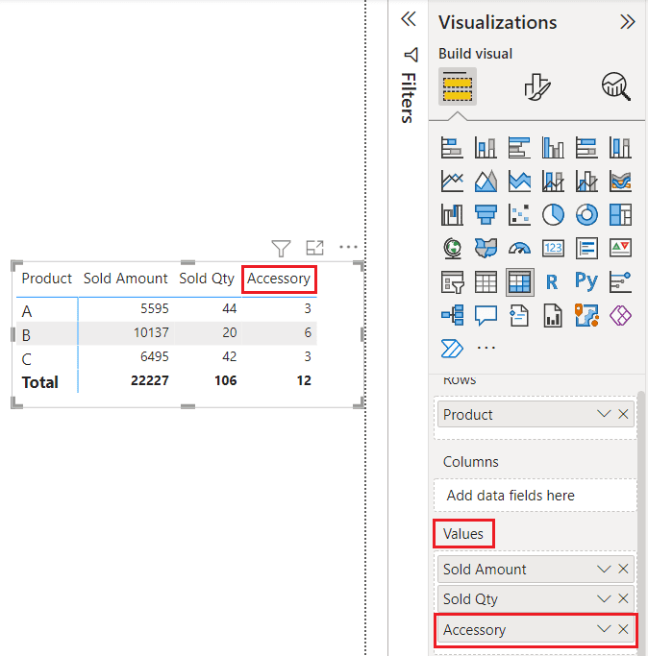
Task: Open the Product field dropdown
Action: [x=604, y=414]
